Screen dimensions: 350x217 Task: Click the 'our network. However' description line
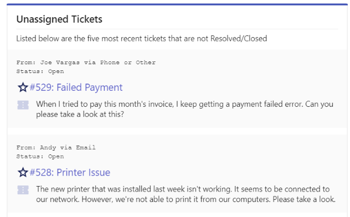(x=186, y=199)
